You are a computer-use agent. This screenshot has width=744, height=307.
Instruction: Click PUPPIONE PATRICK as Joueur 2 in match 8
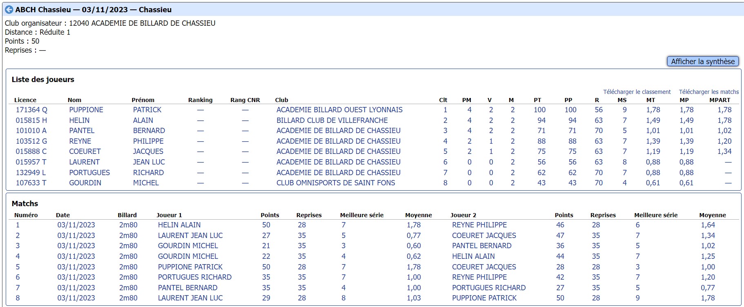[484, 298]
